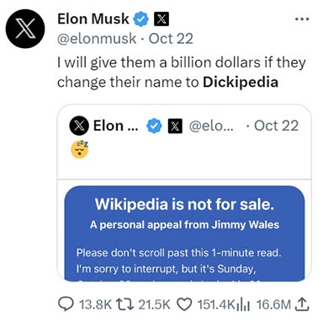Open the @elonmusk handle link

point(97,39)
